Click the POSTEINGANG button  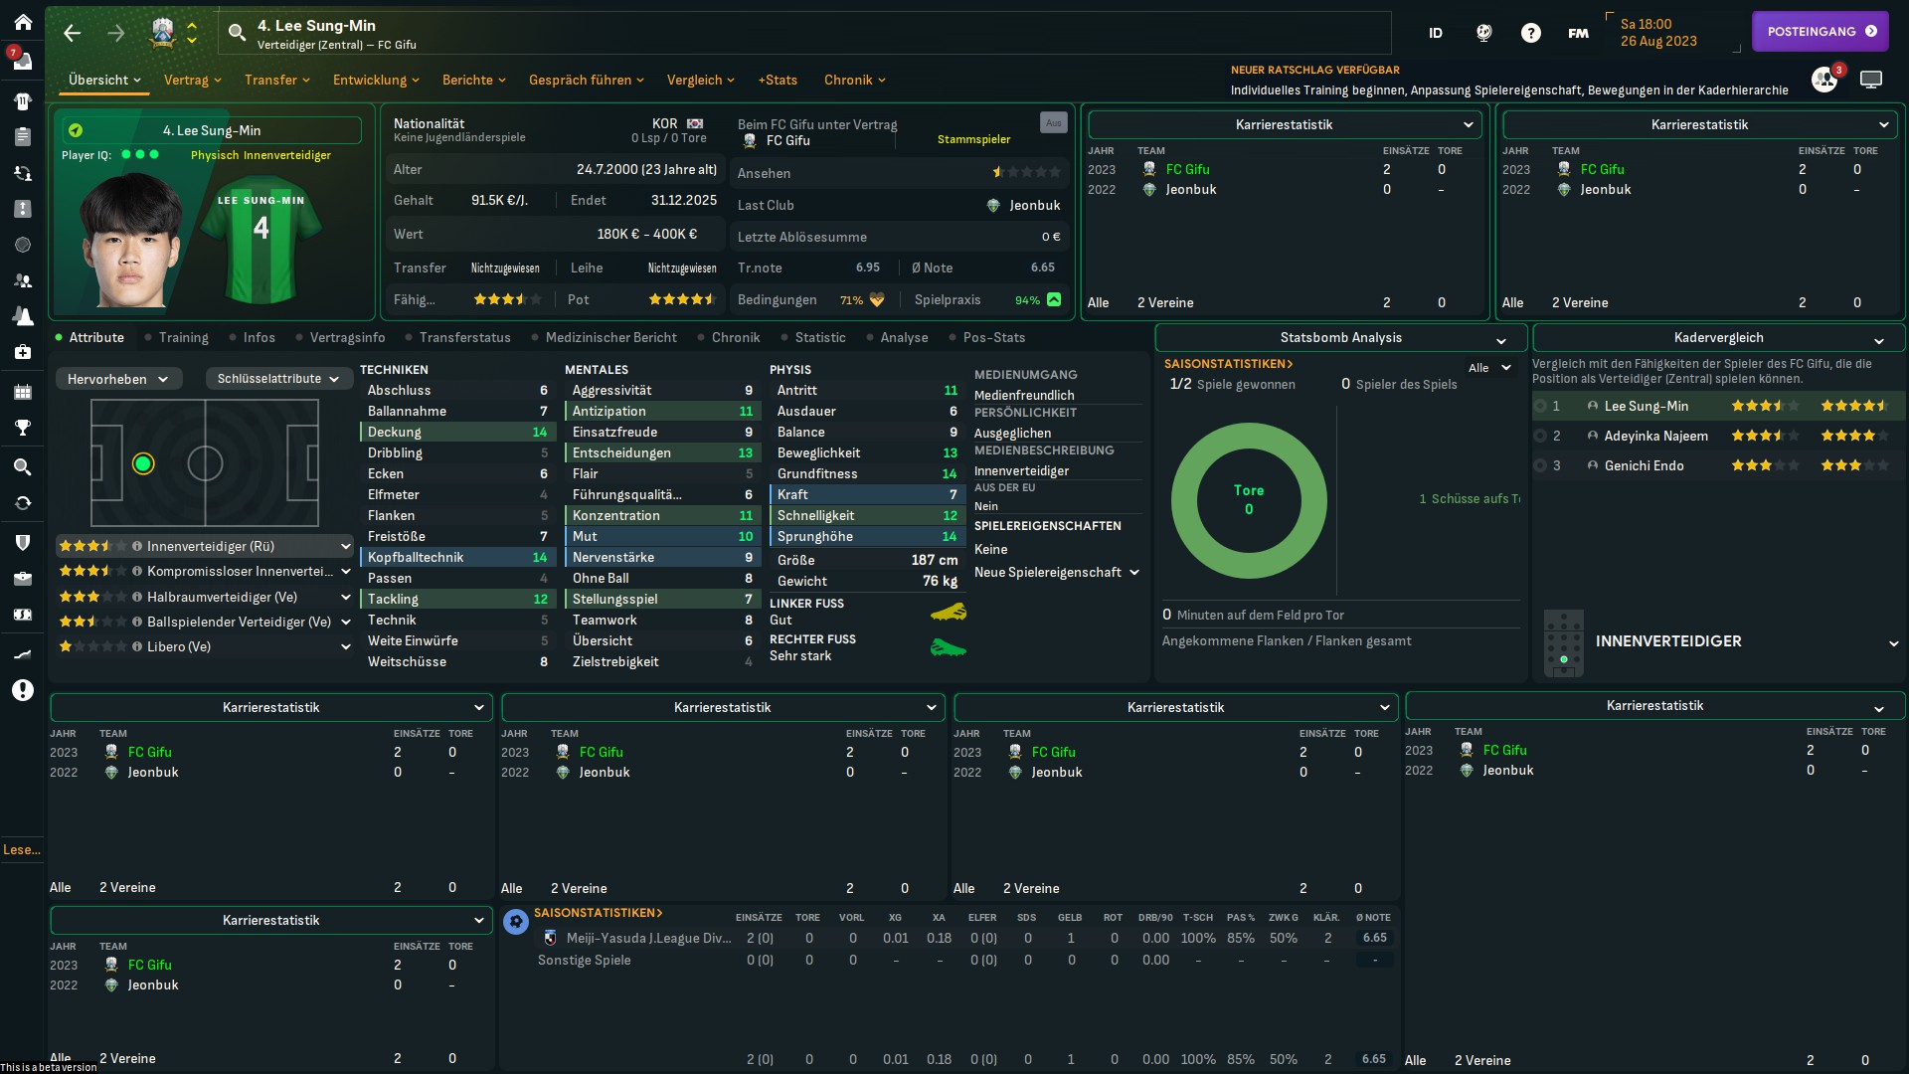1821,32
